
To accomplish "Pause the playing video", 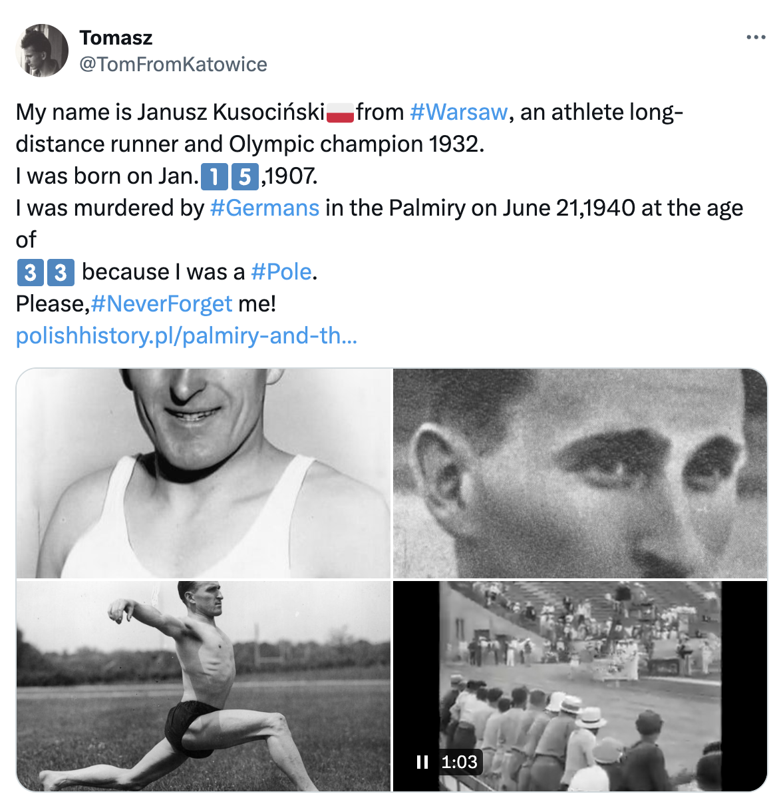I will pyautogui.click(x=422, y=762).
